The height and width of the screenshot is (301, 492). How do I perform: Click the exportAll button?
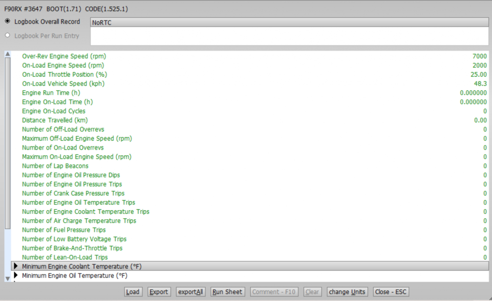pos(190,292)
